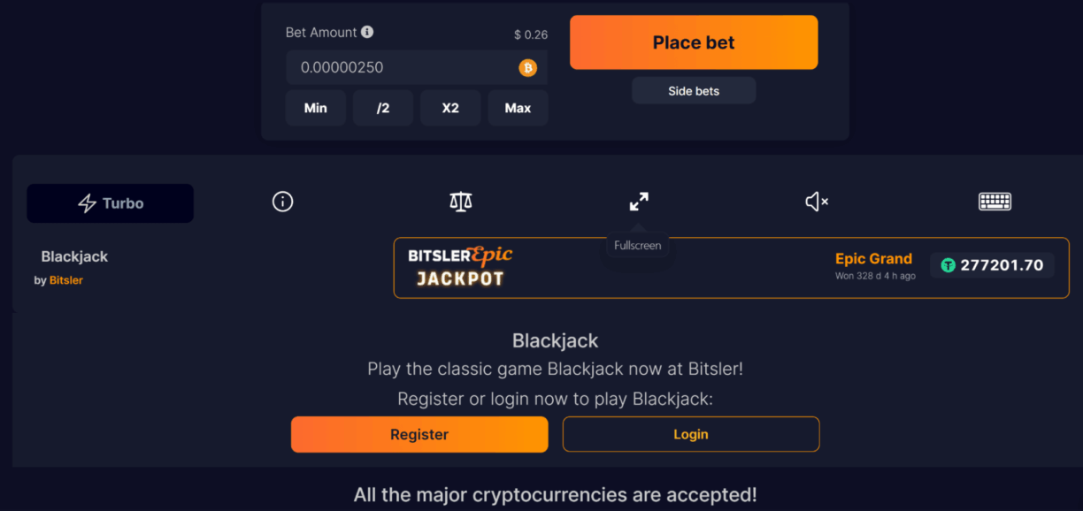
Task: Double the bet with X2
Action: (x=450, y=108)
